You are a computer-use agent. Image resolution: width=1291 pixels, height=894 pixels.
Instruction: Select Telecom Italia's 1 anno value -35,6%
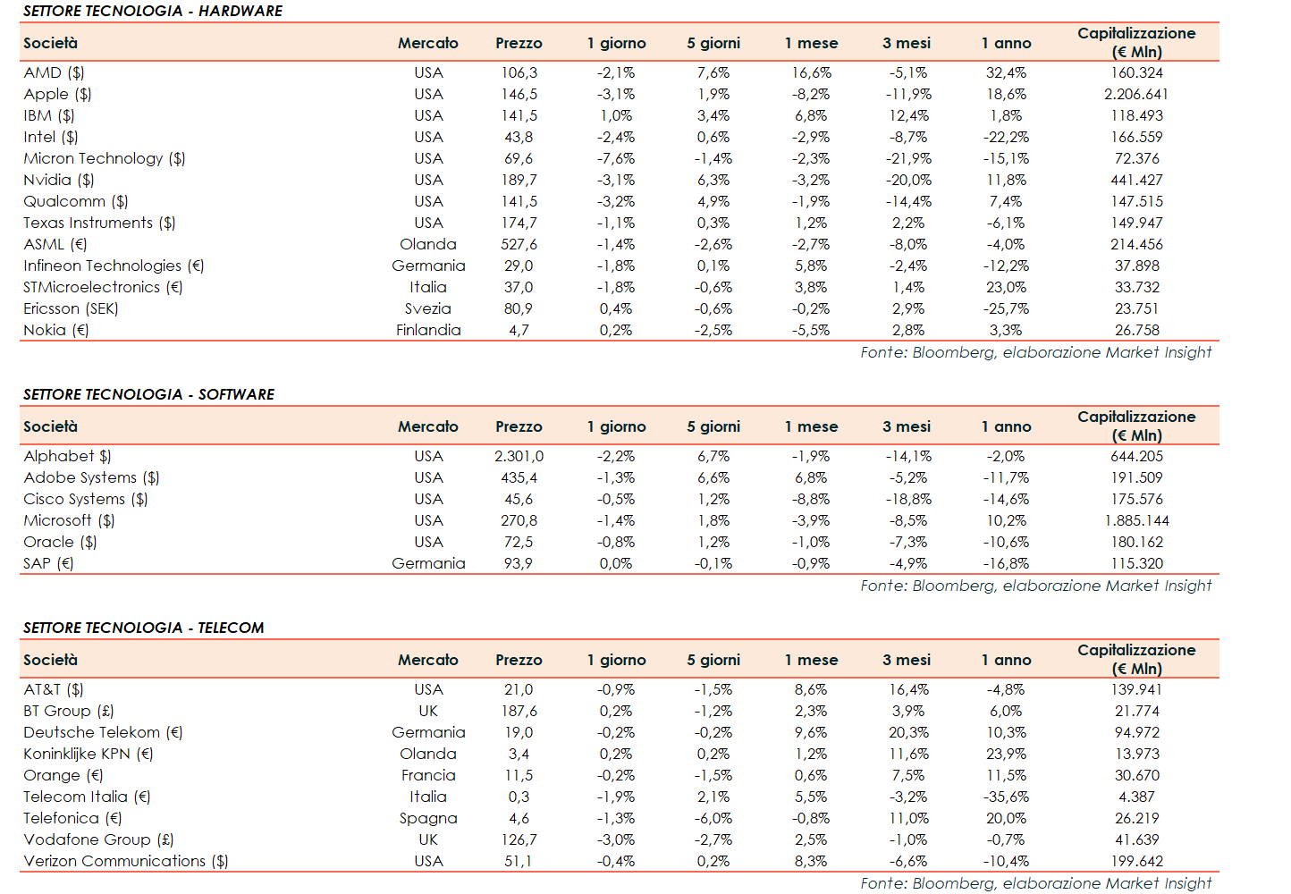click(x=1006, y=797)
